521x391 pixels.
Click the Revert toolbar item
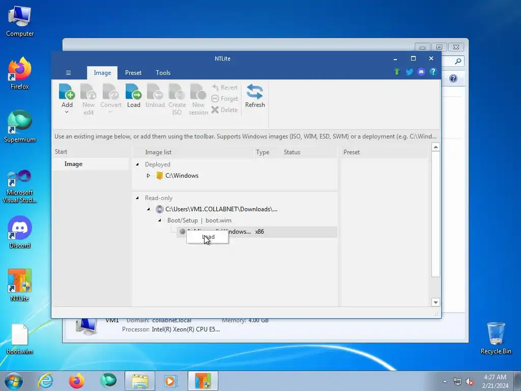click(225, 88)
